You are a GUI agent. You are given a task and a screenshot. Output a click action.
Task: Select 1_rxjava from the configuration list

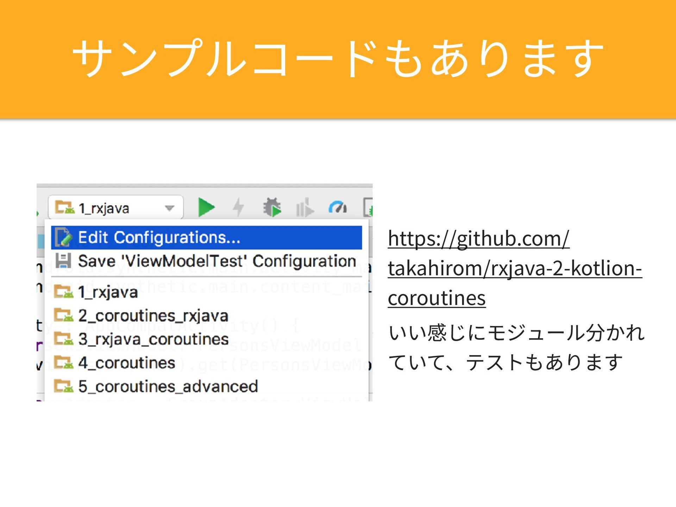pyautogui.click(x=108, y=292)
